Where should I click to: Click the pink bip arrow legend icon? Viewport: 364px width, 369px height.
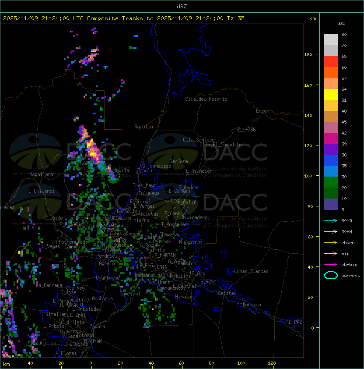pyautogui.click(x=331, y=253)
